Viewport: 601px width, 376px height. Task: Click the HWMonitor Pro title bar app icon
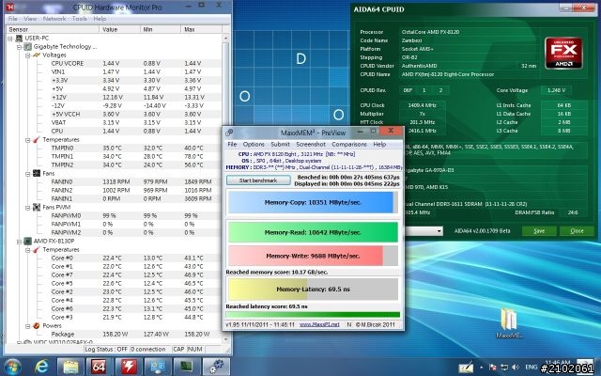pyautogui.click(x=10, y=7)
